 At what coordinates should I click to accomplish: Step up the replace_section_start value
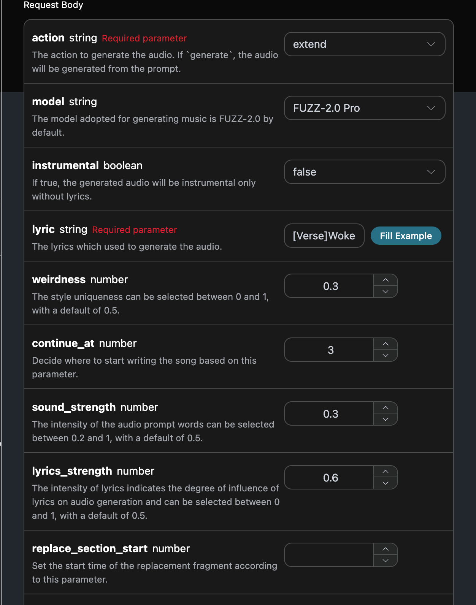click(386, 549)
